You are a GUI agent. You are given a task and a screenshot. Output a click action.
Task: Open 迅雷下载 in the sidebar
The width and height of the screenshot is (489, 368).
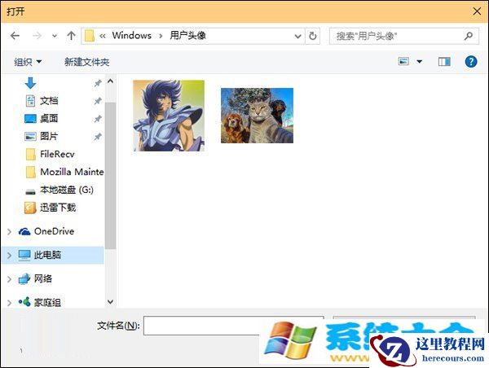pyautogui.click(x=58, y=208)
